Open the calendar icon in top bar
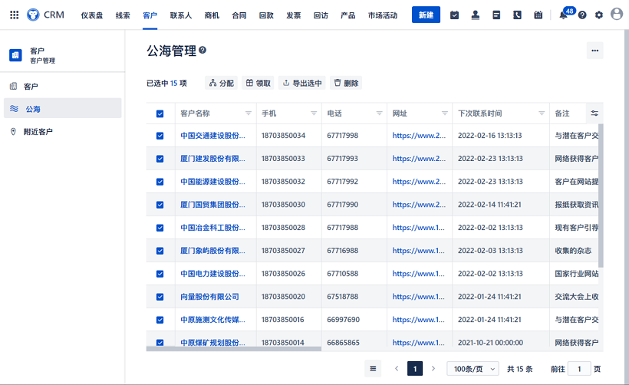Screen dimensions: 629x385 [538, 15]
